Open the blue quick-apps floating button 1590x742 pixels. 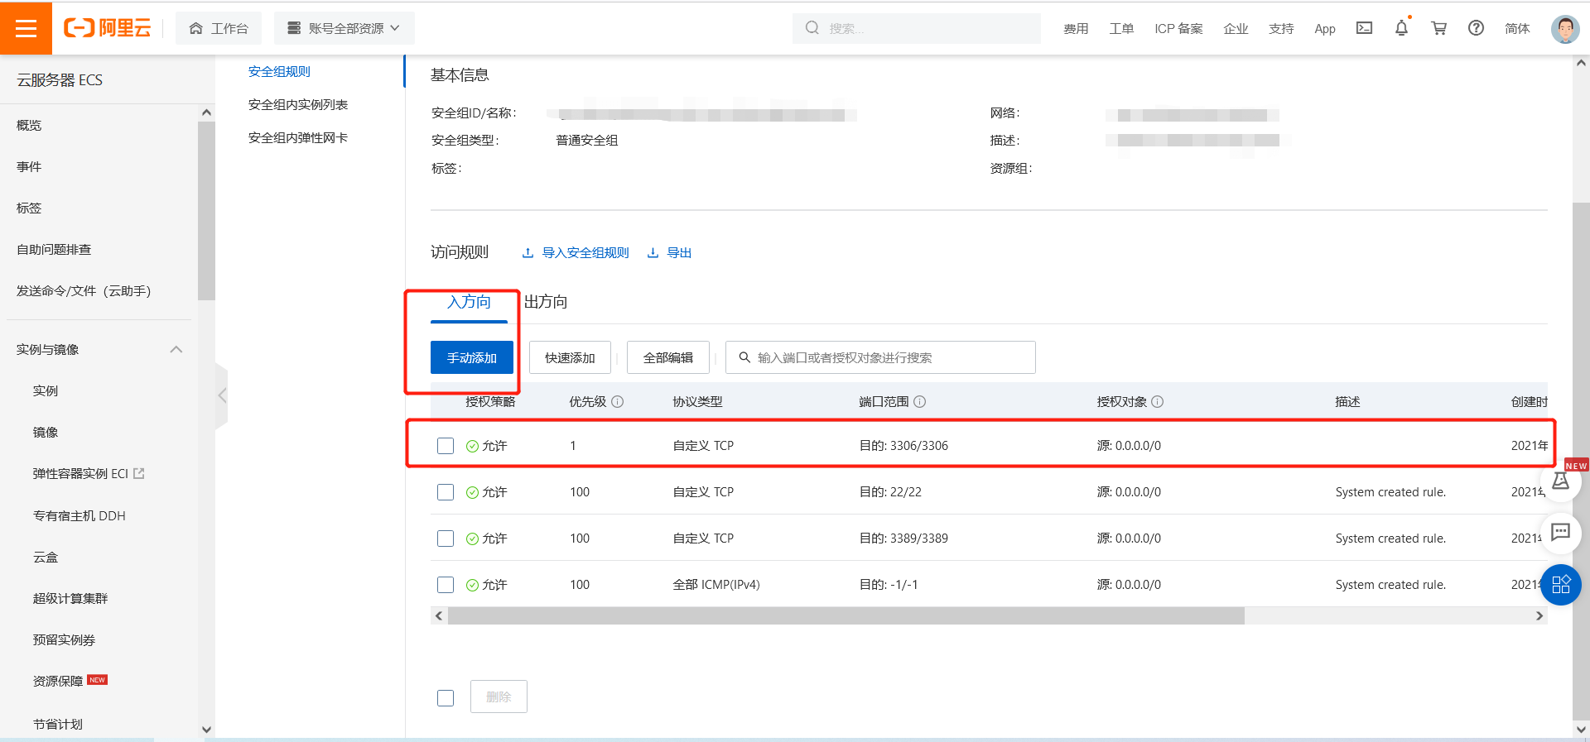pyautogui.click(x=1561, y=585)
